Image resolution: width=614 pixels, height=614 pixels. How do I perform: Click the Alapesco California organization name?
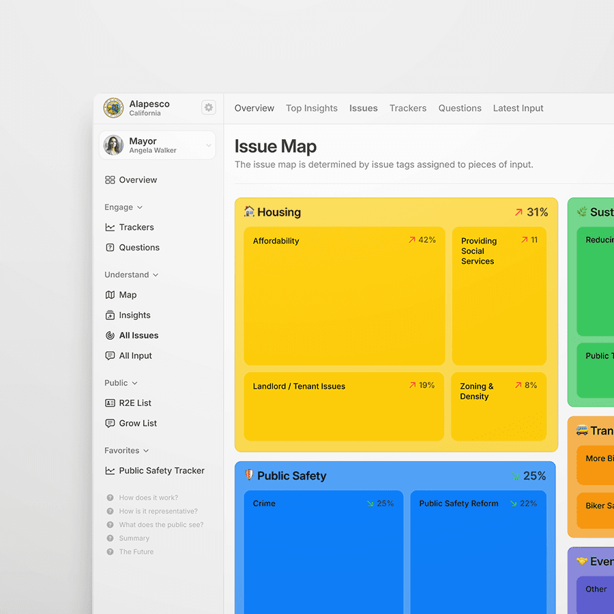pyautogui.click(x=149, y=108)
